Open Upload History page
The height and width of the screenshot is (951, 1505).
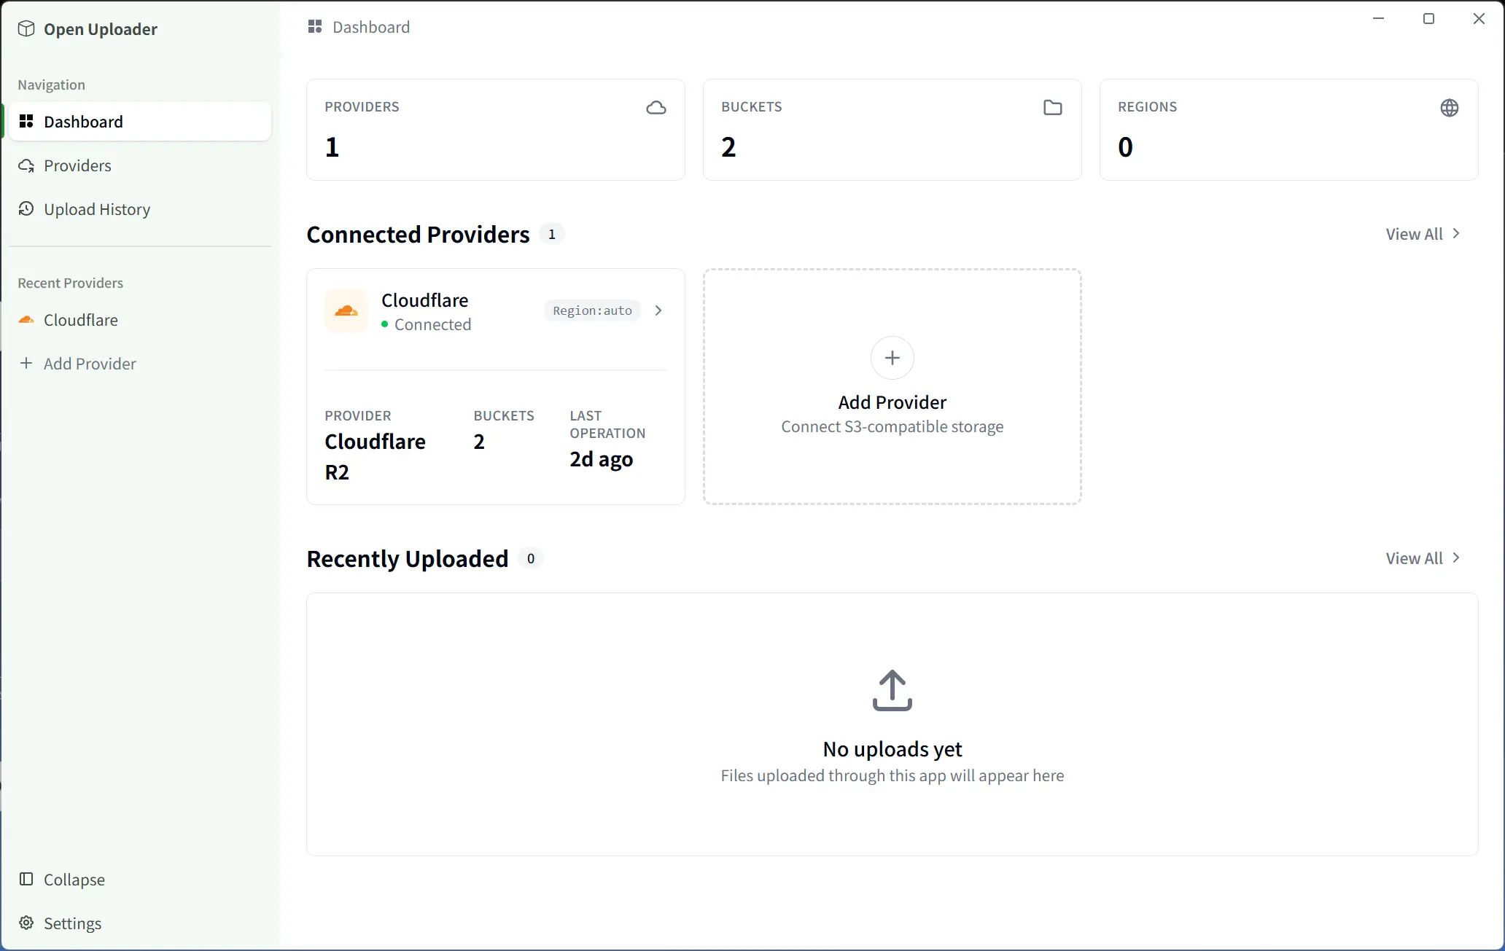96,209
